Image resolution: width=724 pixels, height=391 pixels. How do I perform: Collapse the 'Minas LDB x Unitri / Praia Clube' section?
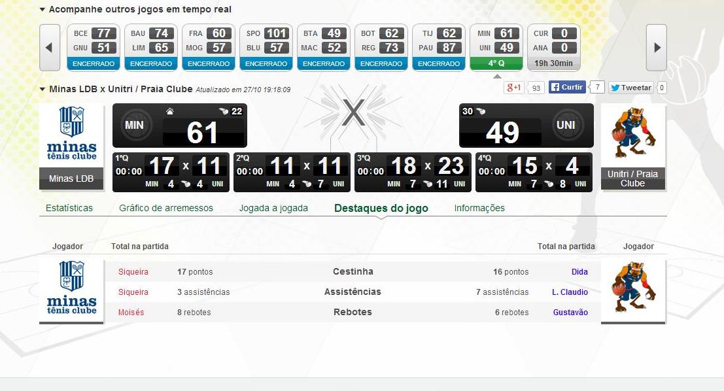(x=43, y=89)
